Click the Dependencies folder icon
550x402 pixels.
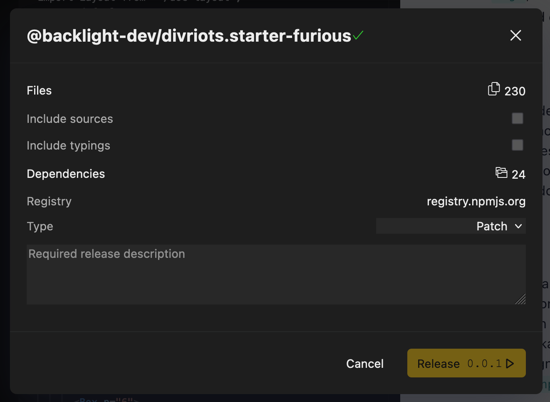click(x=501, y=172)
